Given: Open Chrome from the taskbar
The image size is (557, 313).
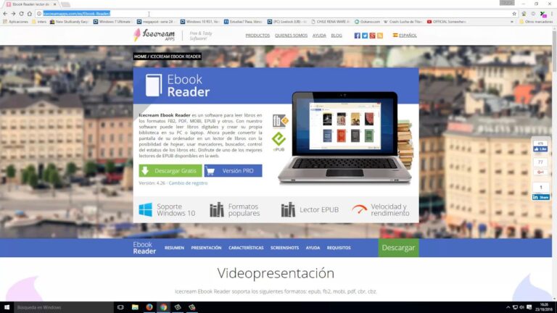Looking at the screenshot, I should tap(163, 307).
